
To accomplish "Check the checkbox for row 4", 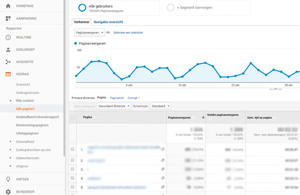I will 72,178.
